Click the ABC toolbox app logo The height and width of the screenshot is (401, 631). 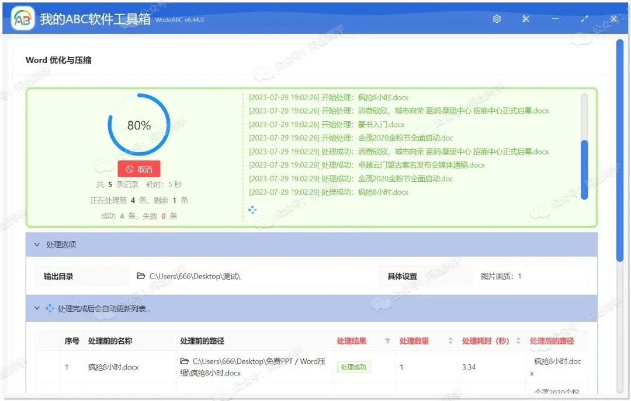pyautogui.click(x=23, y=19)
